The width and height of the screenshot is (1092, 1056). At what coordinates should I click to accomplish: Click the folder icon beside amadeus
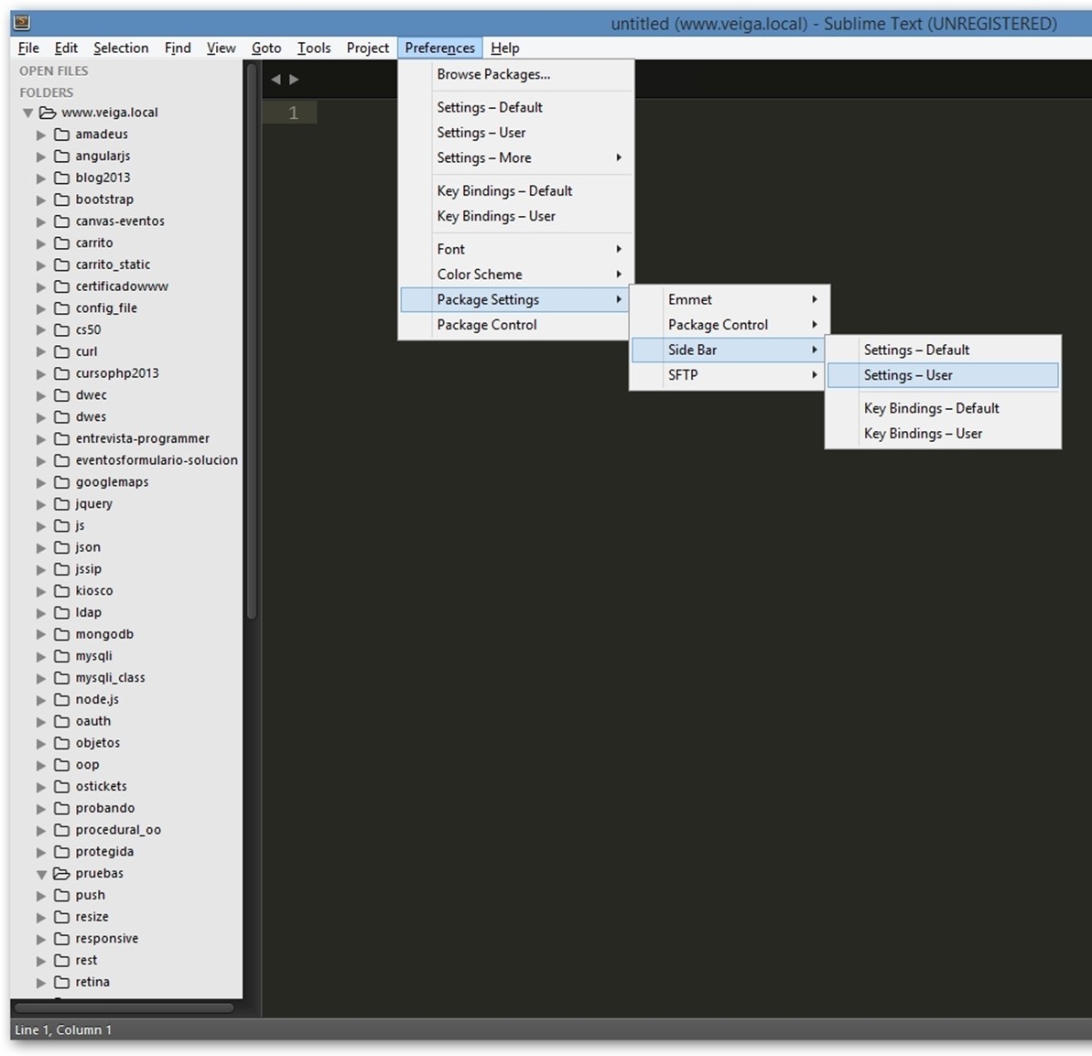tap(61, 135)
